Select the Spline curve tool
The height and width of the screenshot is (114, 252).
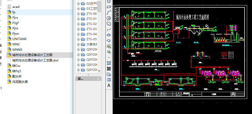[109, 29]
